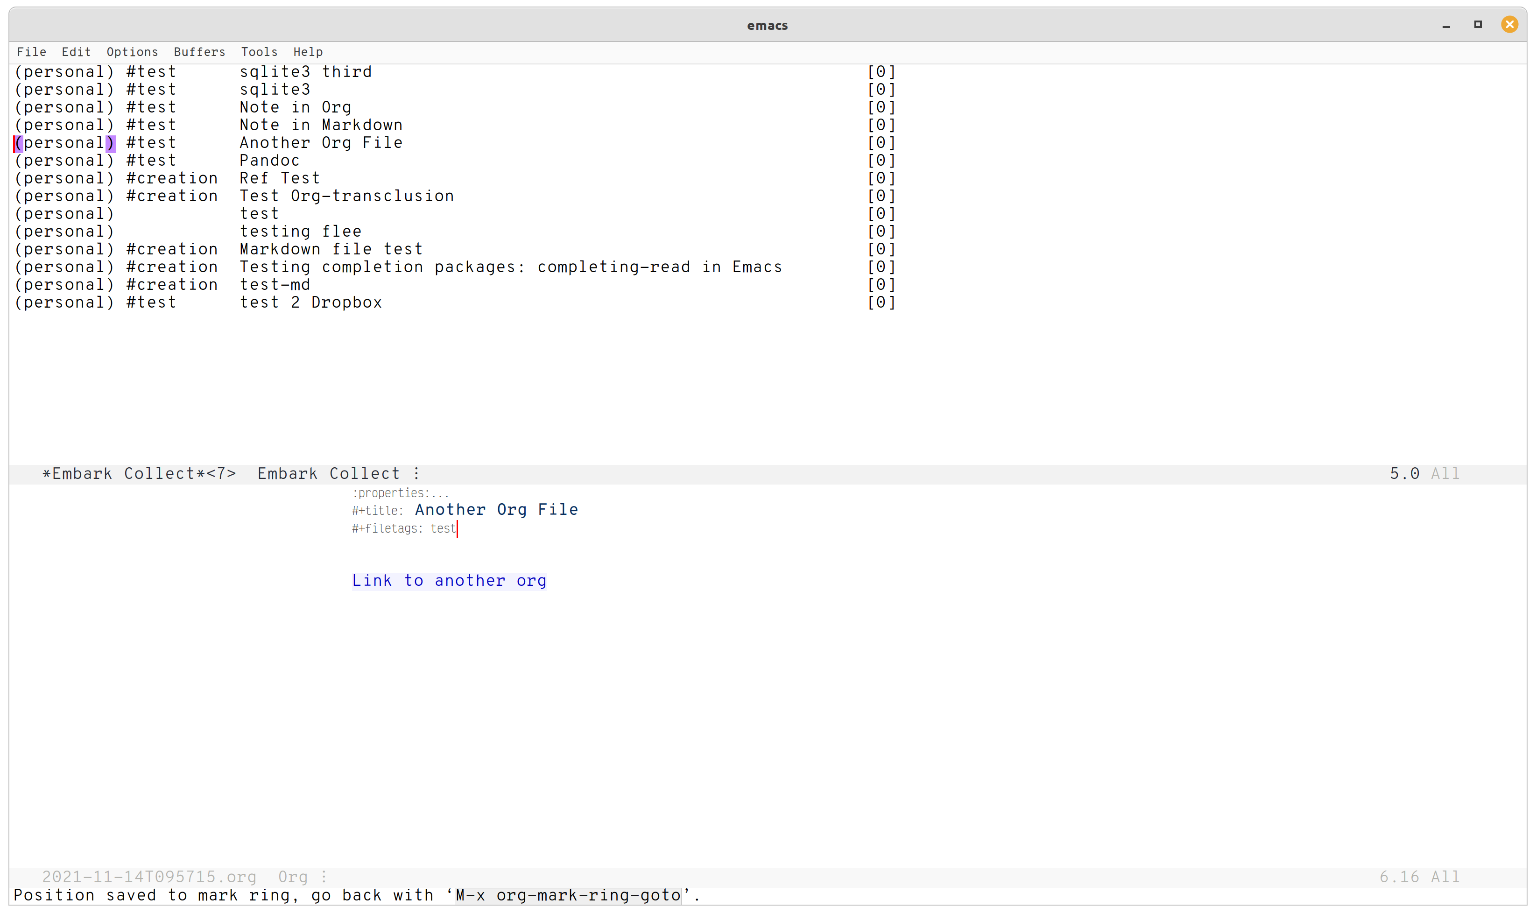Open the Help menu
This screenshot has height=914, width=1536.
click(307, 52)
